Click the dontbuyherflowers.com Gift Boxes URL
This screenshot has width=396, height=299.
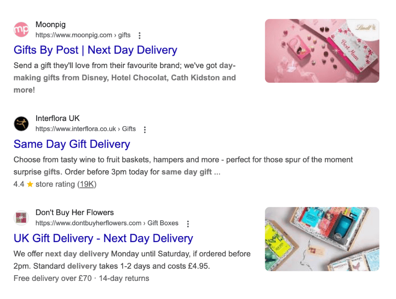[107, 223]
